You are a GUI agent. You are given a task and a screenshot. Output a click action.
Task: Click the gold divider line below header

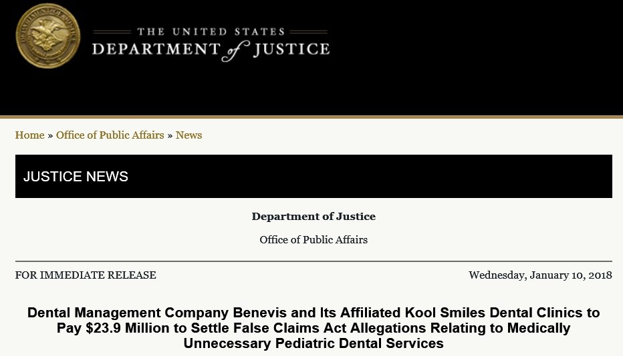311,117
